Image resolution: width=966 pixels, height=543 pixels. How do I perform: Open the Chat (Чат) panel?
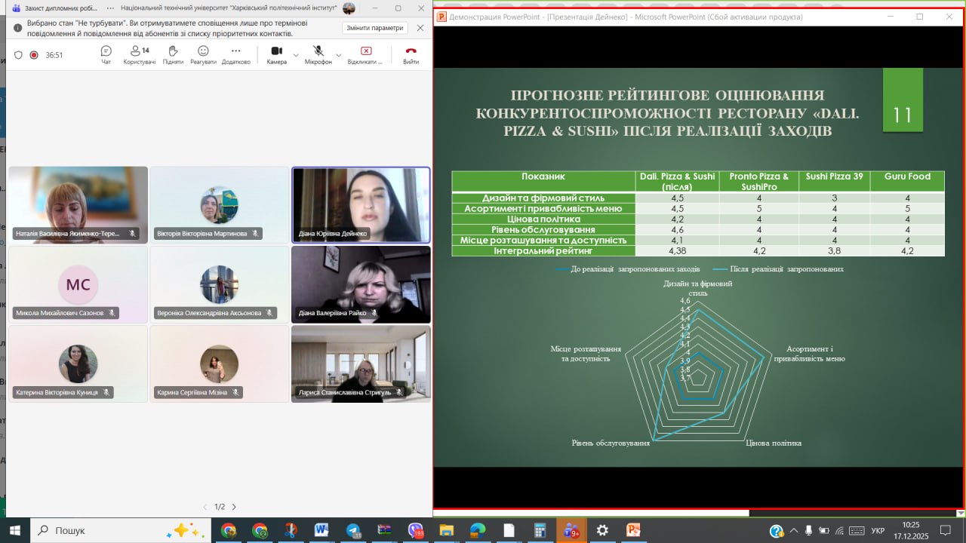tap(106, 54)
